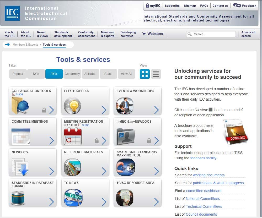Expand the TC/SC Resource Area card arrow
Viewport: 262px width, 218px height.
(157, 202)
